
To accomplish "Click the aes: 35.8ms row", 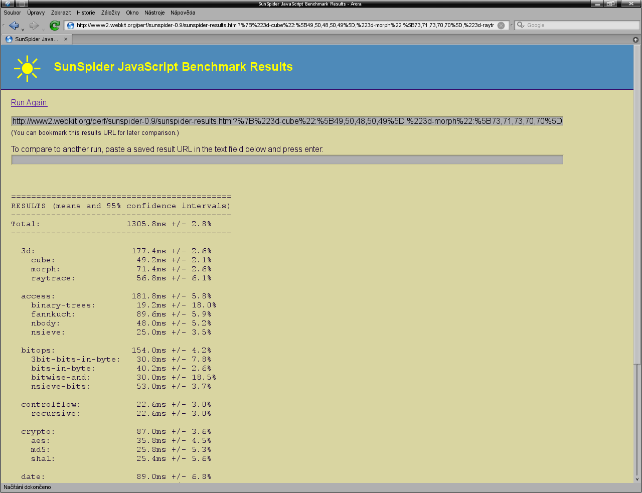I will tap(121, 440).
